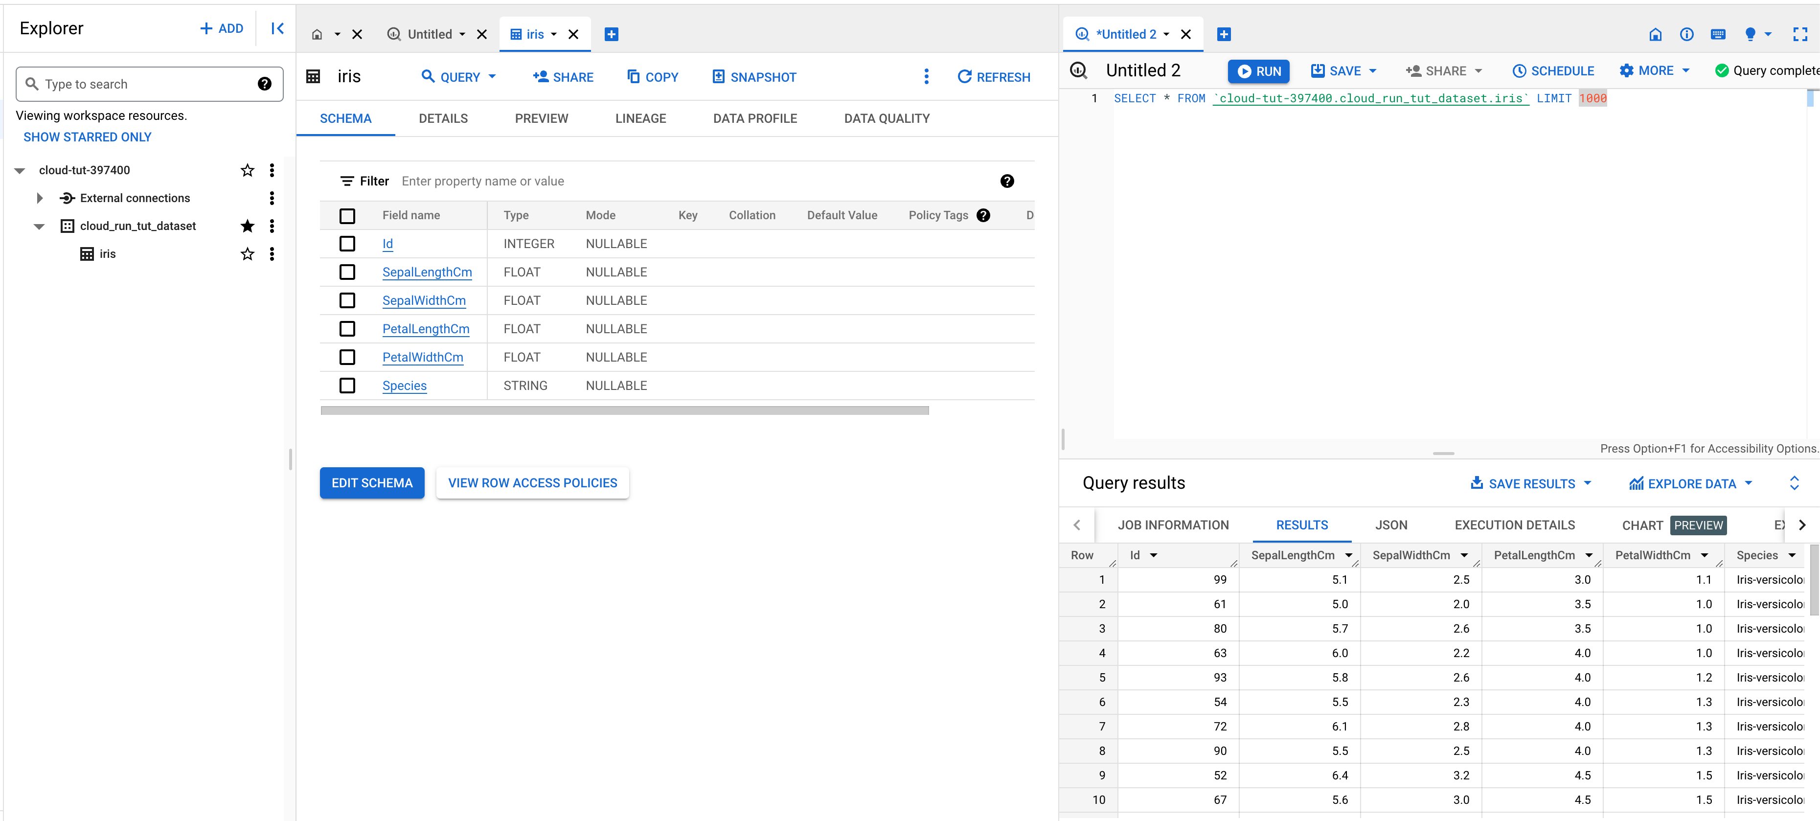Star the iris table in Explorer
The width and height of the screenshot is (1820, 821).
click(247, 253)
